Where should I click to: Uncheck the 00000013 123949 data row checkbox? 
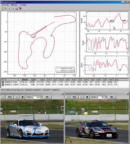click(x=3, y=85)
